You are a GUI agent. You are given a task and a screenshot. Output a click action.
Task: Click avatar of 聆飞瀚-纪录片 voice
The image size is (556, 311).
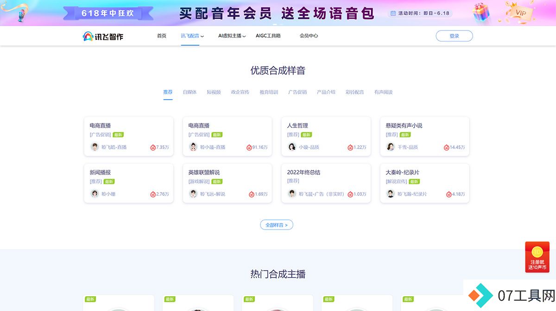coord(391,193)
